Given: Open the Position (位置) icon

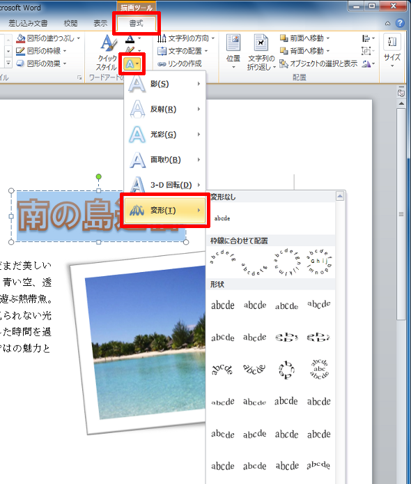Looking at the screenshot, I should tap(233, 52).
